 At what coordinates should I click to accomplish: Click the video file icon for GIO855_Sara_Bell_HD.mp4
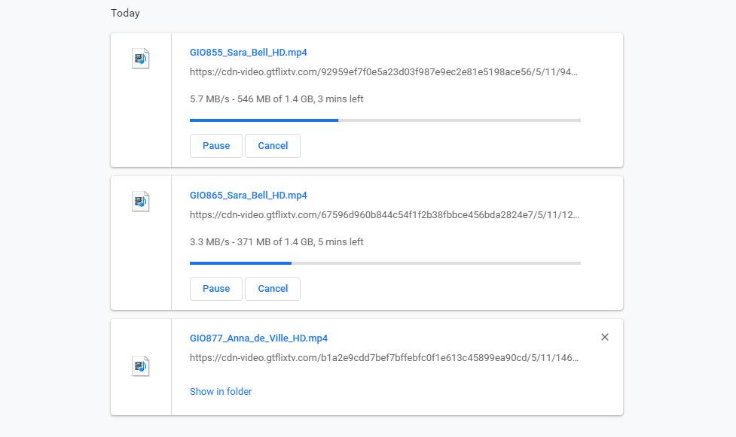(x=140, y=59)
